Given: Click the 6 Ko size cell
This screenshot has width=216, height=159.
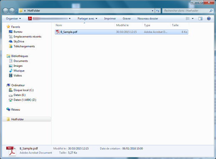Looking at the screenshot, I should 184,32.
